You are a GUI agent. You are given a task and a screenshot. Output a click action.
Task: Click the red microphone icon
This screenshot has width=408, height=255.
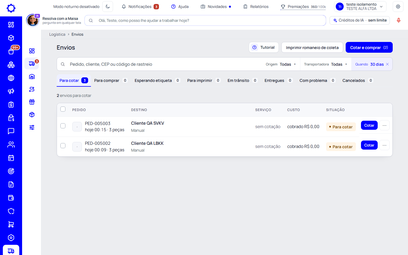point(399,20)
